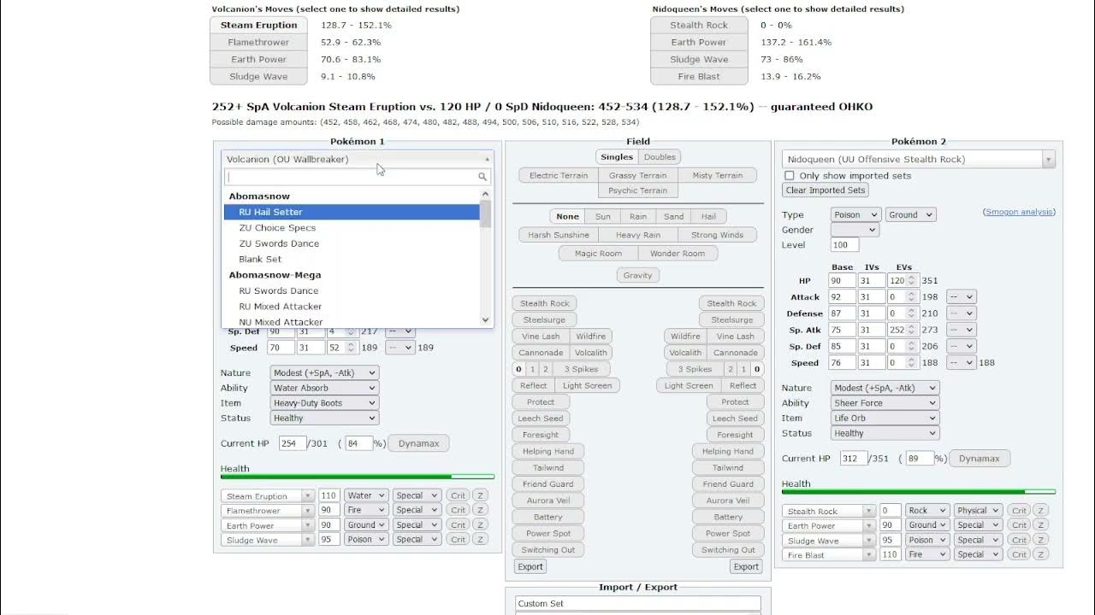Open Nidoqueen's Ability Sheer Force dropdown
Screen dimensions: 1095x615
pos(885,403)
